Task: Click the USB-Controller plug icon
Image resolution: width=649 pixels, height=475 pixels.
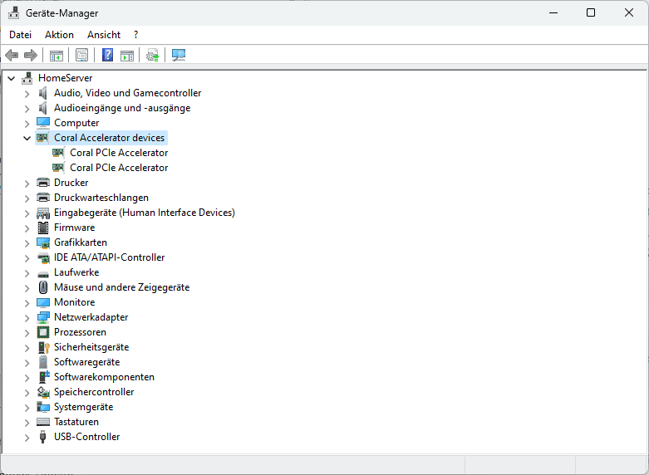Action: point(42,437)
